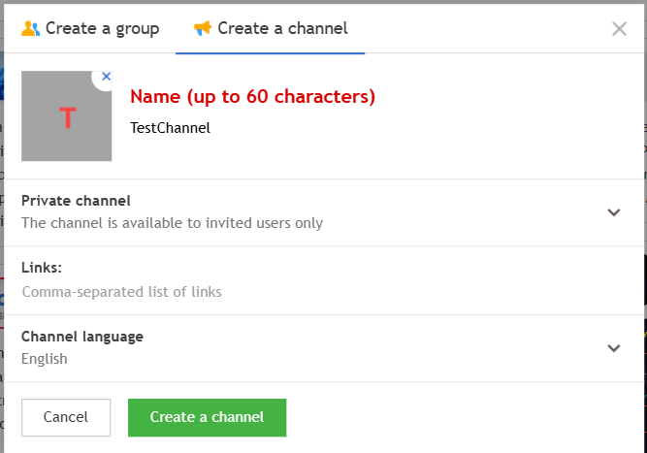Expand the Private channel chevron
Image resolution: width=647 pixels, height=453 pixels.
613,212
